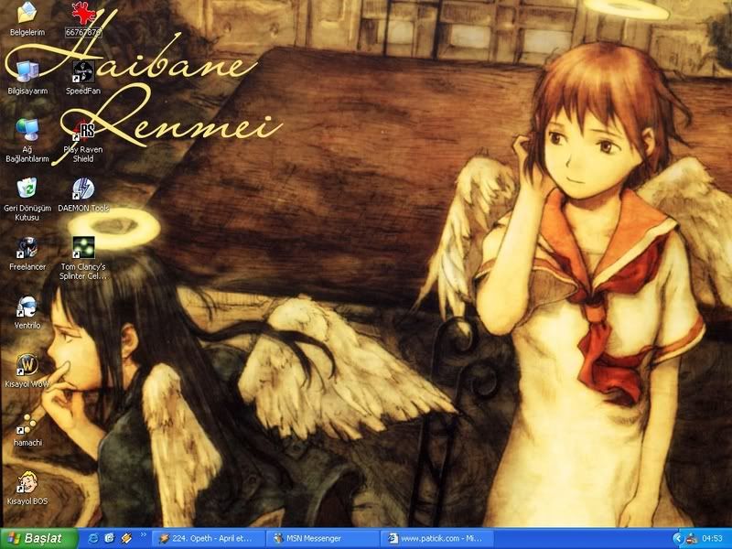Launch Winamp from quick launch
The width and height of the screenshot is (732, 549).
[x=126, y=538]
